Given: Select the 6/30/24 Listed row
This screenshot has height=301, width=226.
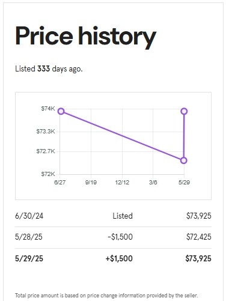Looking at the screenshot, I should pos(113,216).
